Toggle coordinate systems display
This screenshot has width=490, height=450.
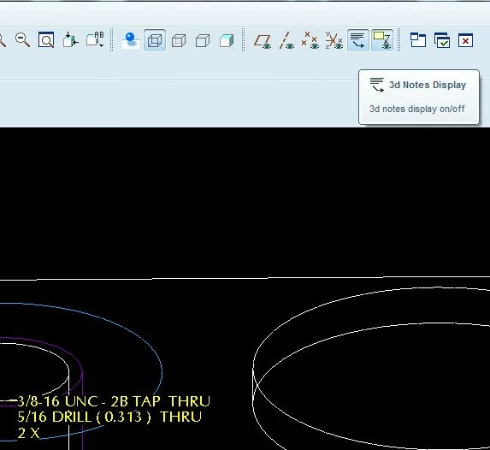click(334, 41)
